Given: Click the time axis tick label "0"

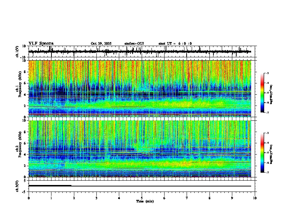Looking at the screenshot, I should tap(29, 198).
